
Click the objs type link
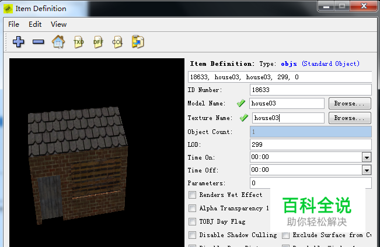[x=289, y=63]
